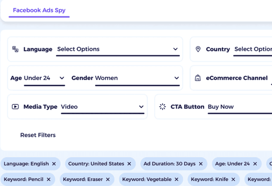Remove the Keyword: Pencil filter

pyautogui.click(x=49, y=179)
